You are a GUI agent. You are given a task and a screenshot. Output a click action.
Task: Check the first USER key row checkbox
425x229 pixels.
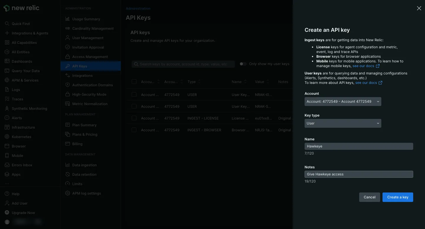(134, 94)
